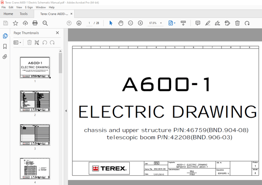Go to previous page arrow
The width and height of the screenshot is (262, 185).
(69, 23)
